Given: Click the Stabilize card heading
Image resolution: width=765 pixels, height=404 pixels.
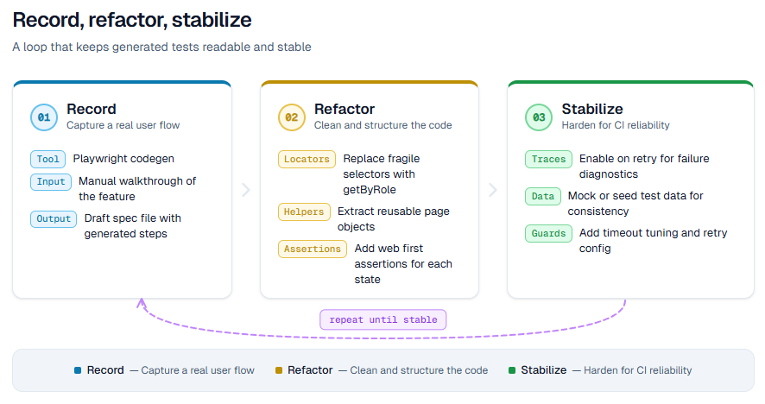Looking at the screenshot, I should (x=592, y=110).
